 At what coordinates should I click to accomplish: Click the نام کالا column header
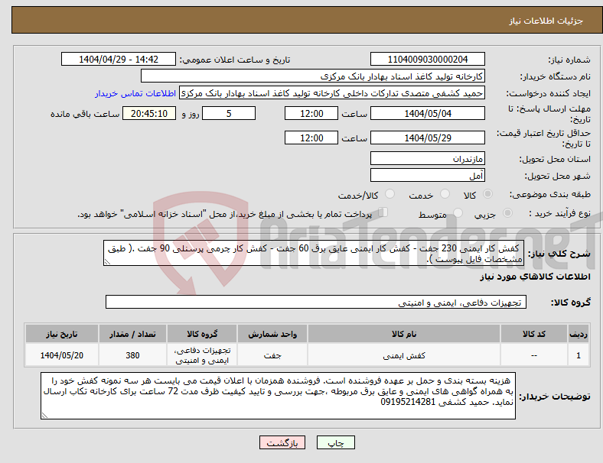[x=404, y=334]
